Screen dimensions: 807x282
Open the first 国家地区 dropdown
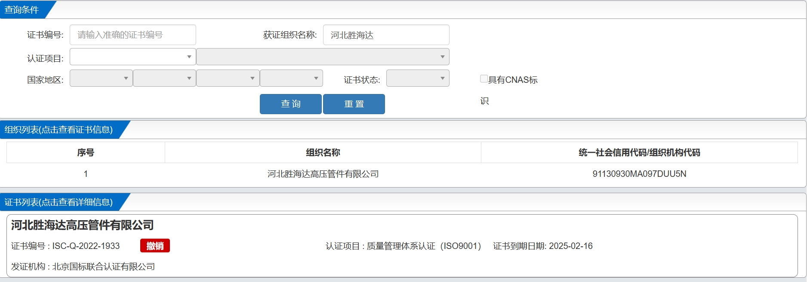tap(101, 78)
